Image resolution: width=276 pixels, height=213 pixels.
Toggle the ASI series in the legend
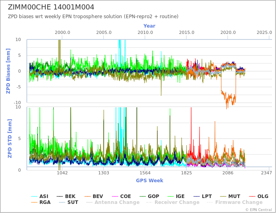(39, 196)
